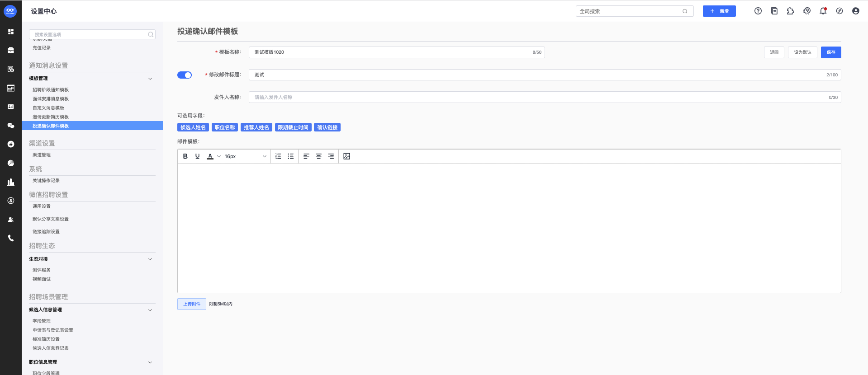Focus the 模板名称 input field
The width and height of the screenshot is (868, 375).
tap(397, 52)
